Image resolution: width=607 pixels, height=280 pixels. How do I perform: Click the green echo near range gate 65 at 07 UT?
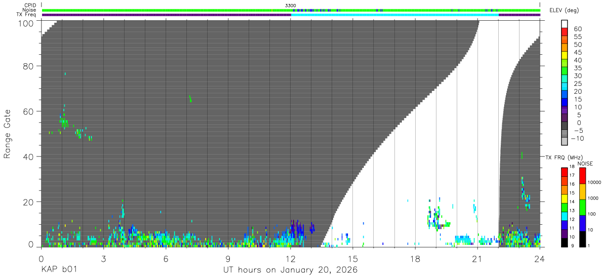pos(190,99)
